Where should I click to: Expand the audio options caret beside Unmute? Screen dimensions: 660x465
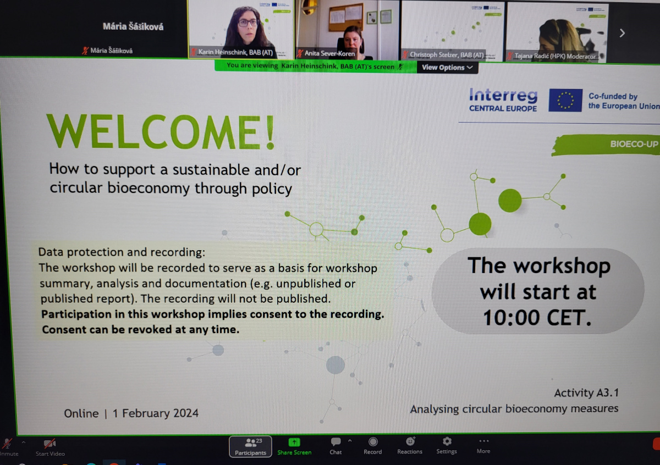23,441
